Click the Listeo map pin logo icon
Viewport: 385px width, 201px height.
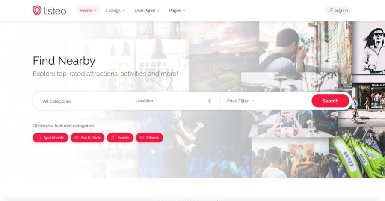click(x=37, y=11)
